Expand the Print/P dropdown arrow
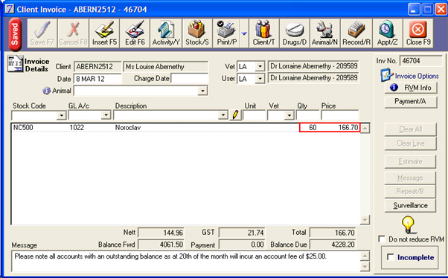Viewport: 448px width, 278px height. [x=244, y=33]
